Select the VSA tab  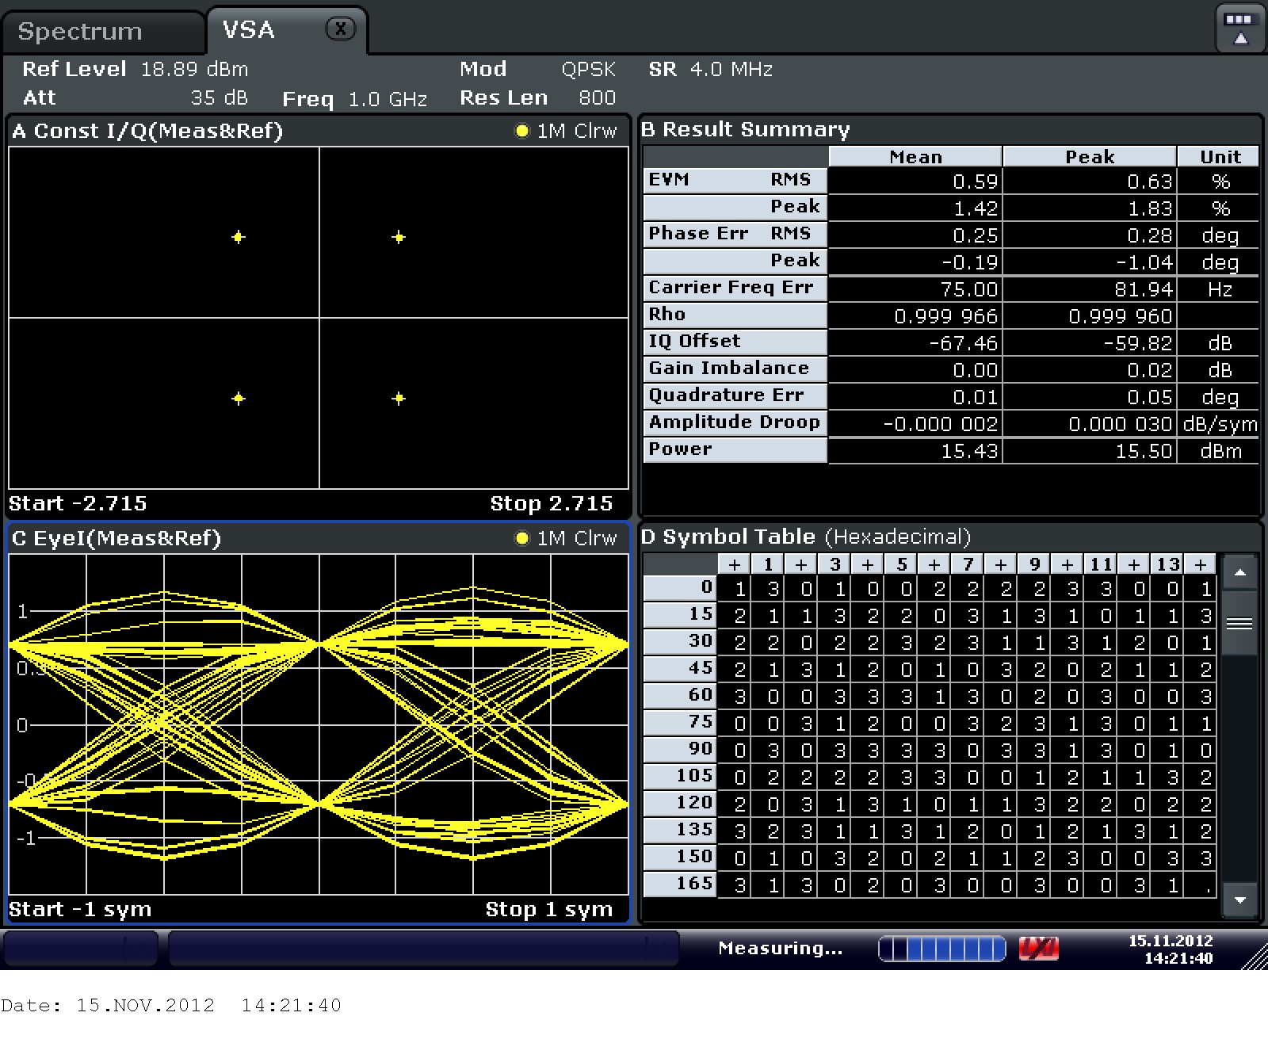tap(249, 30)
